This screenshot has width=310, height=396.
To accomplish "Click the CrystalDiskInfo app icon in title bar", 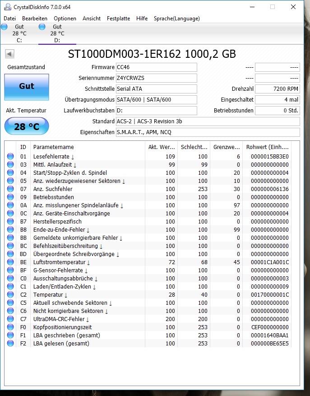I will point(8,7).
